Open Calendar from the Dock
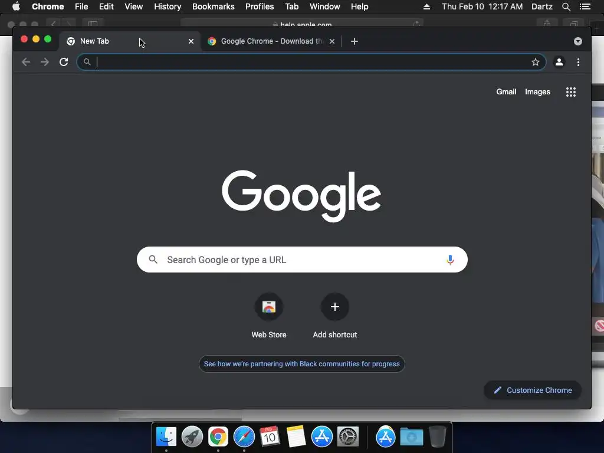604x453 pixels. pos(270,437)
